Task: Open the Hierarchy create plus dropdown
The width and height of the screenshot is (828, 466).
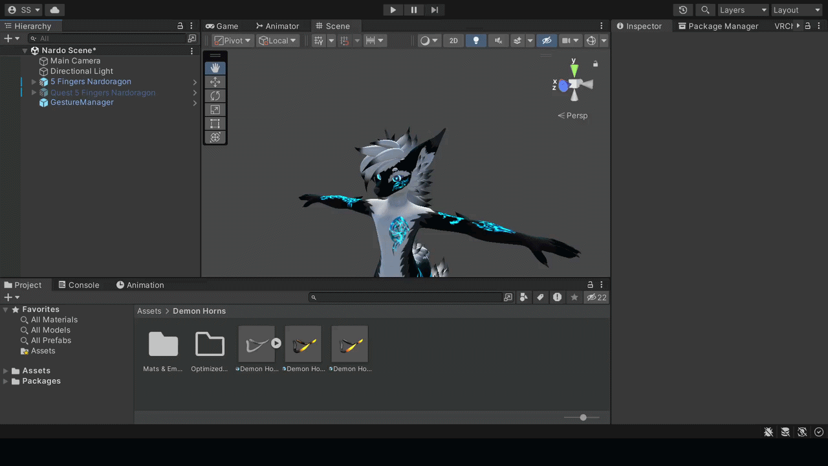Action: [12, 39]
